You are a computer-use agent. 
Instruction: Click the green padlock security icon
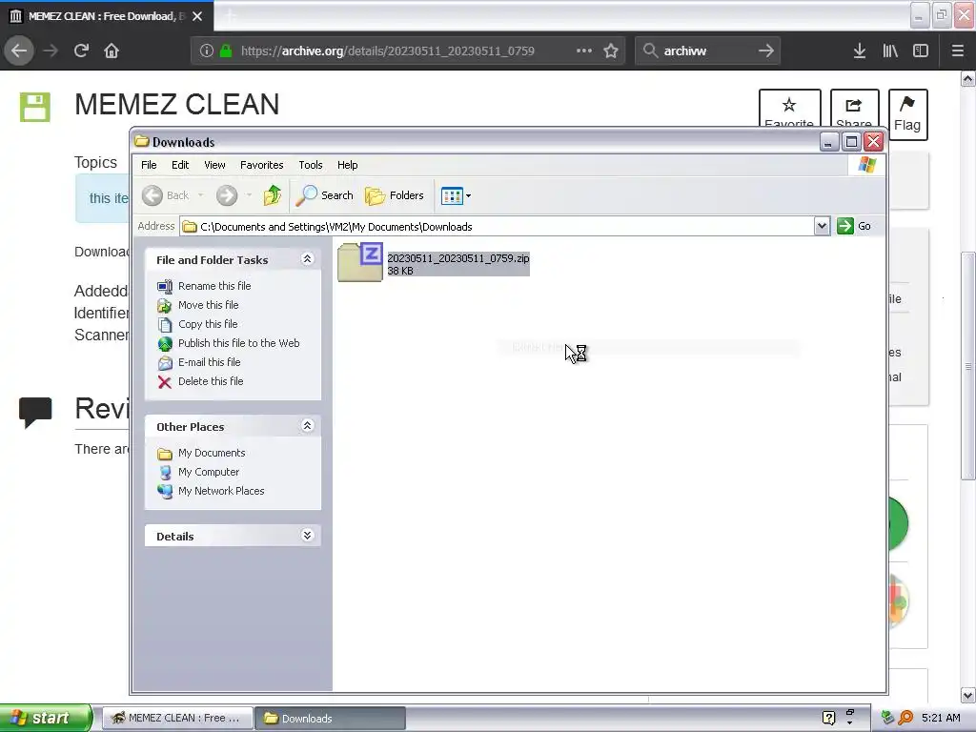226,51
